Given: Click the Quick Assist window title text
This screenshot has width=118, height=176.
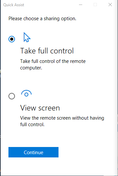Looking at the screenshot, I should point(14,5).
